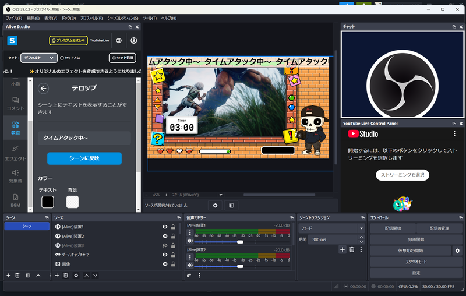466x296 pixels.
Task: Open YouTube Studio three-dot menu
Action: point(454,134)
